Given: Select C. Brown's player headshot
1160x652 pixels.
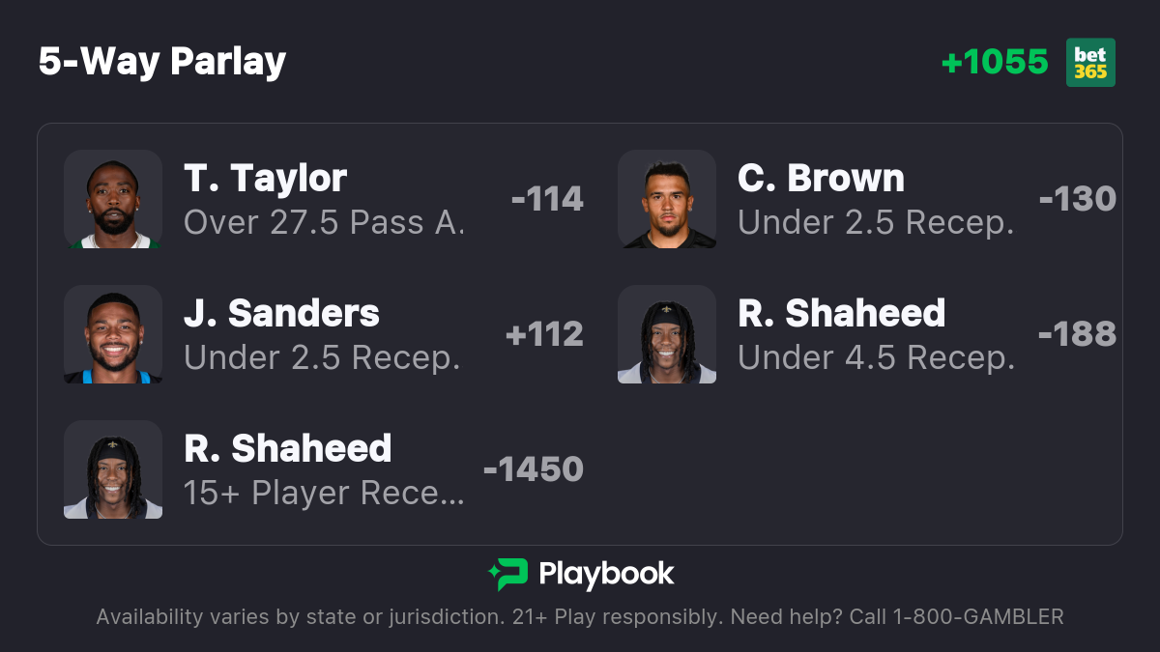Looking at the screenshot, I should [x=667, y=199].
